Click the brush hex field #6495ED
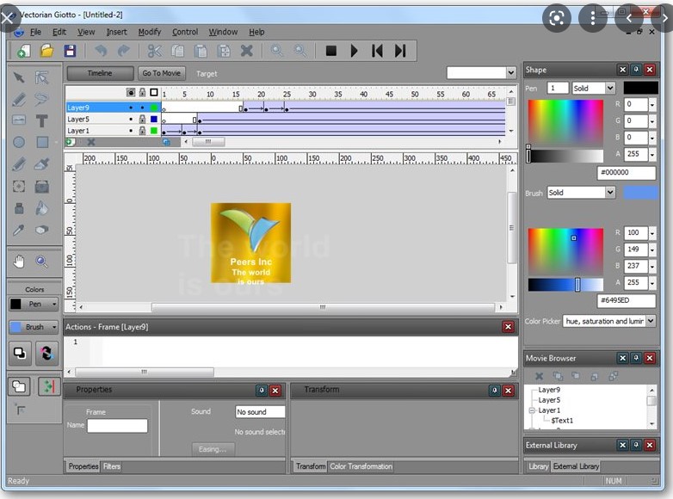 (627, 300)
